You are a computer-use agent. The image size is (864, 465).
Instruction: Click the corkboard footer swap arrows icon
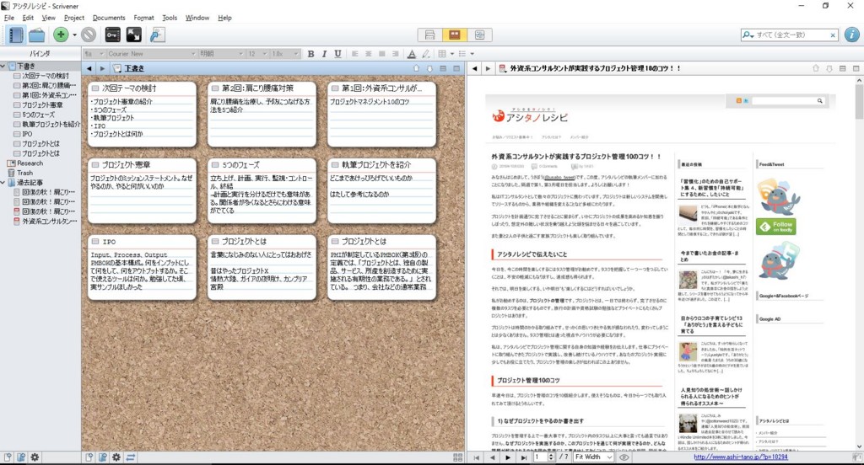click(131, 457)
